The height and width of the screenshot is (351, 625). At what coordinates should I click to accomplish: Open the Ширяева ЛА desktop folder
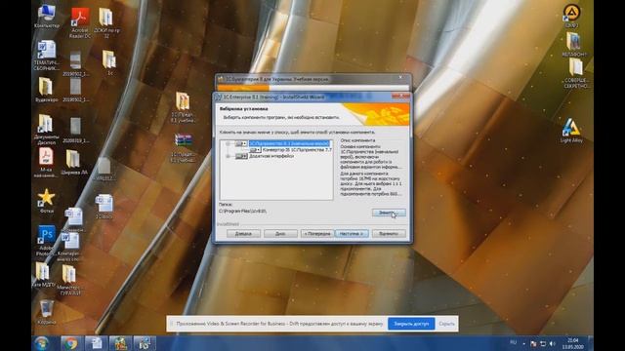[74, 162]
